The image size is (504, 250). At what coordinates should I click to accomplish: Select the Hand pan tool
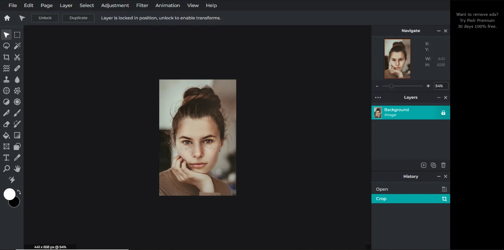coord(17,169)
